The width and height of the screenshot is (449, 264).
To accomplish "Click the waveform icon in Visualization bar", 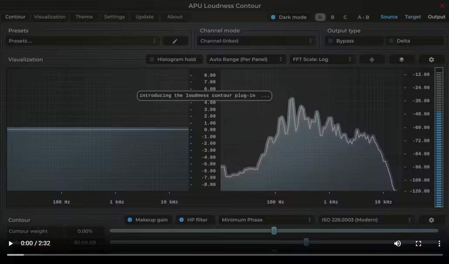I will click(x=372, y=60).
